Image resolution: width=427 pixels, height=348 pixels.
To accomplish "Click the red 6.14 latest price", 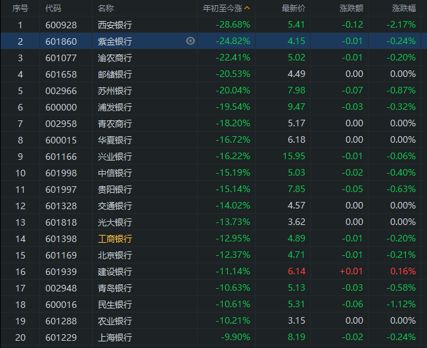I will pyautogui.click(x=296, y=271).
